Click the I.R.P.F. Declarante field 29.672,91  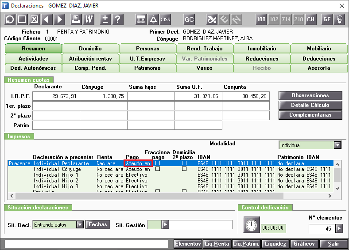coord(56,96)
